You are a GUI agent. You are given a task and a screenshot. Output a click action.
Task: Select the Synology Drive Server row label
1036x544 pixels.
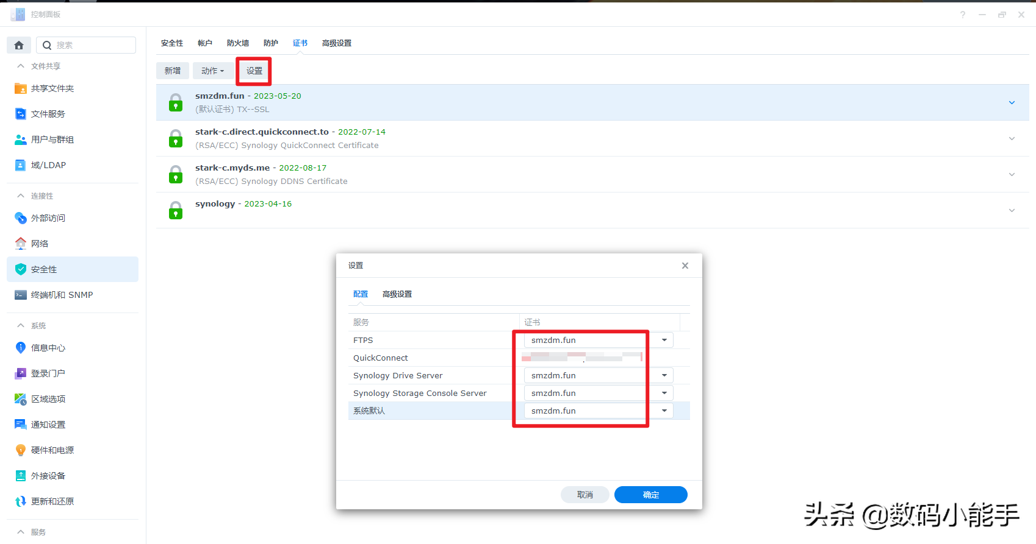click(x=398, y=375)
